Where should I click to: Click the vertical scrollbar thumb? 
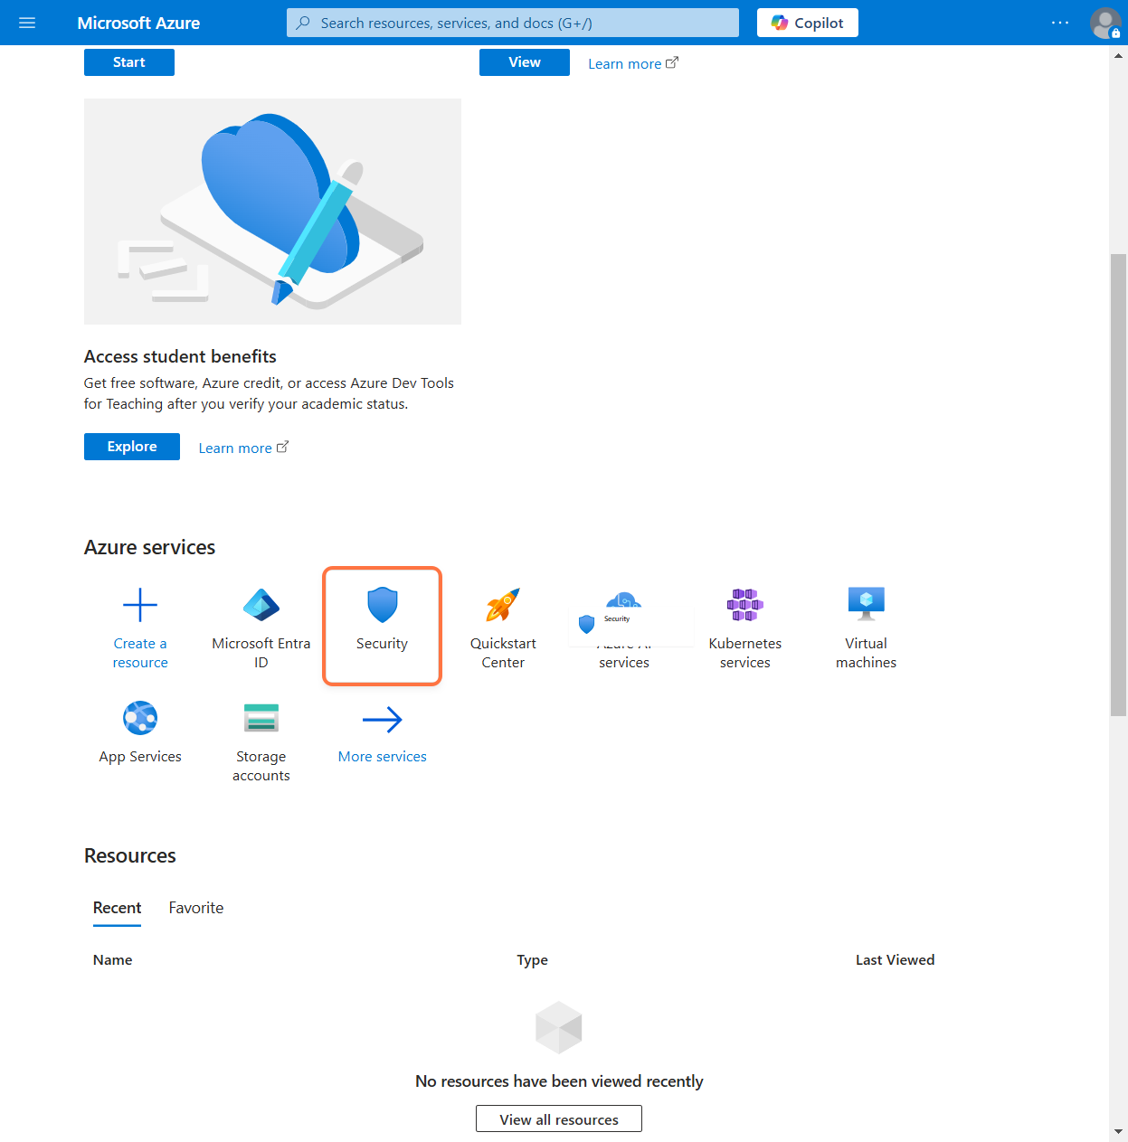tap(1119, 485)
